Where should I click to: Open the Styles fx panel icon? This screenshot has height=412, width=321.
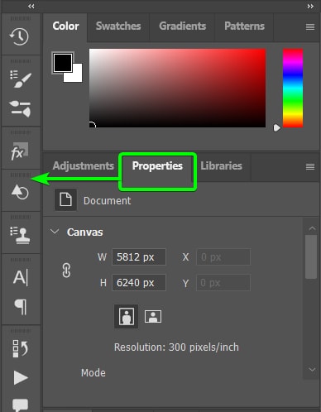tap(19, 151)
